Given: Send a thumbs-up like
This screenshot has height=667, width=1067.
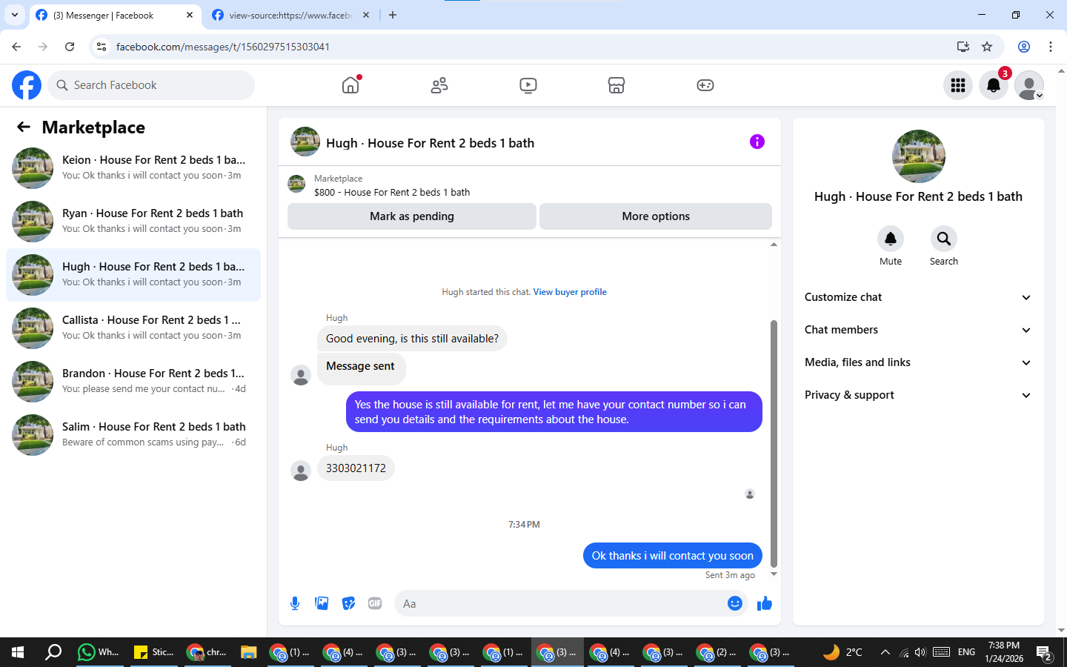Looking at the screenshot, I should point(765,603).
